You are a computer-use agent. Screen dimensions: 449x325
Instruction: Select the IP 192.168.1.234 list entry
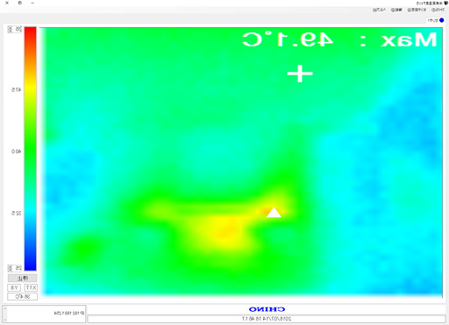pyautogui.click(x=68, y=313)
